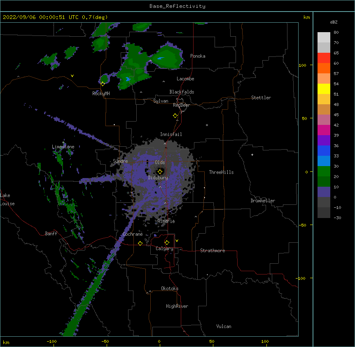Click the Sundre city label
The image size is (355, 347).
pos(120,161)
